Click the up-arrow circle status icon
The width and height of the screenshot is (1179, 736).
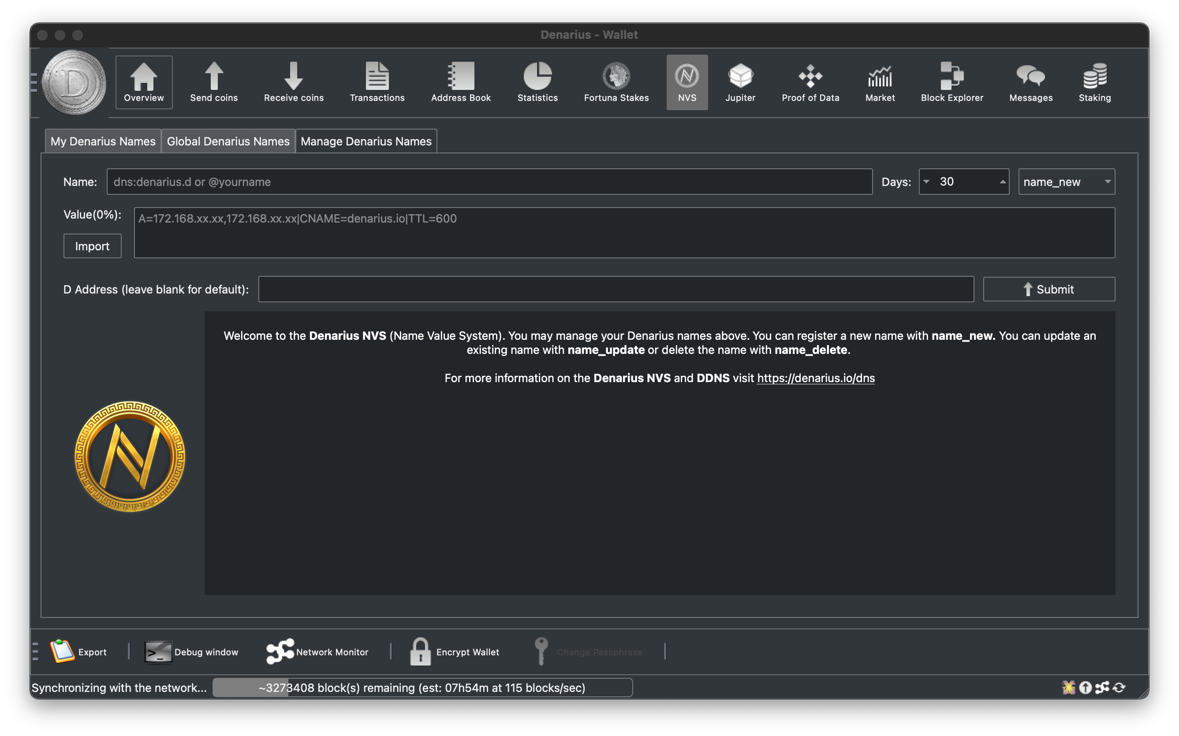pos(1085,688)
